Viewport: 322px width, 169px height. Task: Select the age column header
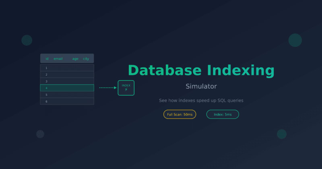(x=76, y=59)
